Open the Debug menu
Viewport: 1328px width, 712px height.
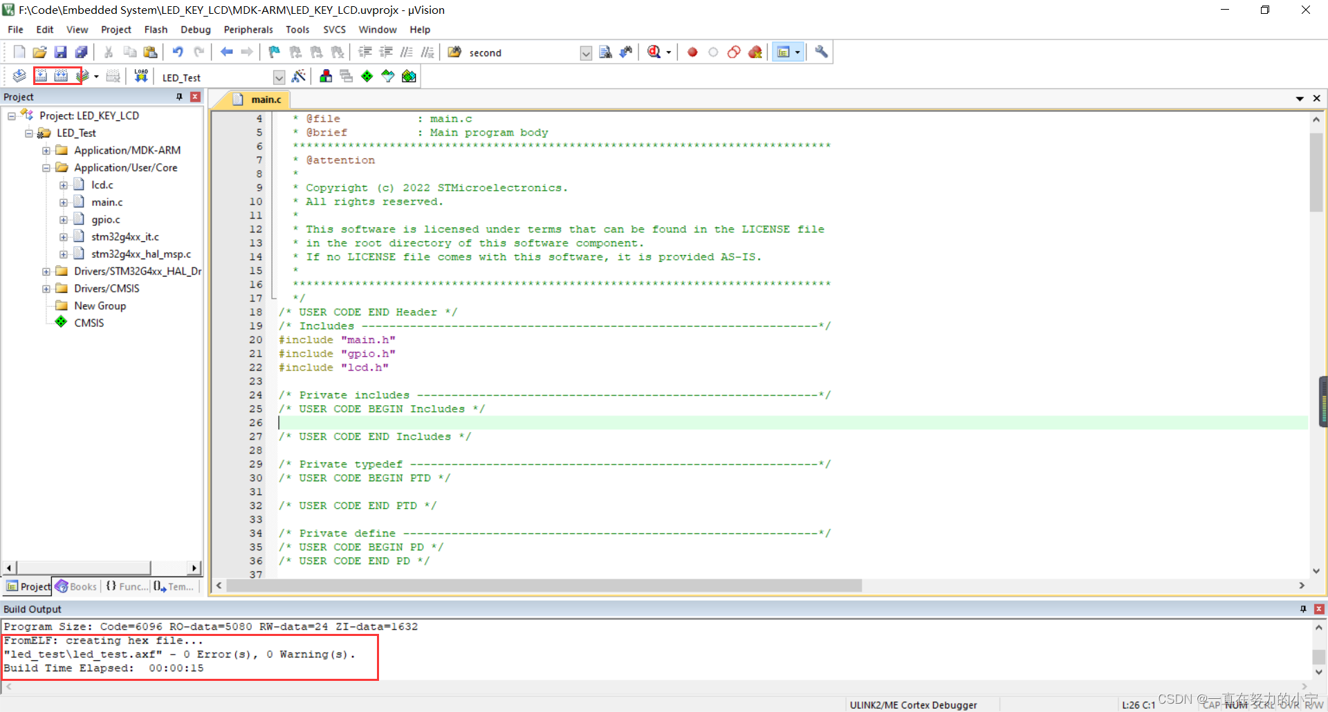coord(196,30)
